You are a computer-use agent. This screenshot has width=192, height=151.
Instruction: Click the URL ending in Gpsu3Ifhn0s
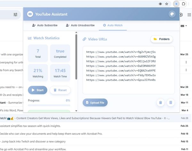point(121,80)
